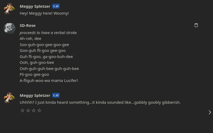Click the SD-Rose username
Screen dimensions: 213x133
click(x=28, y=25)
